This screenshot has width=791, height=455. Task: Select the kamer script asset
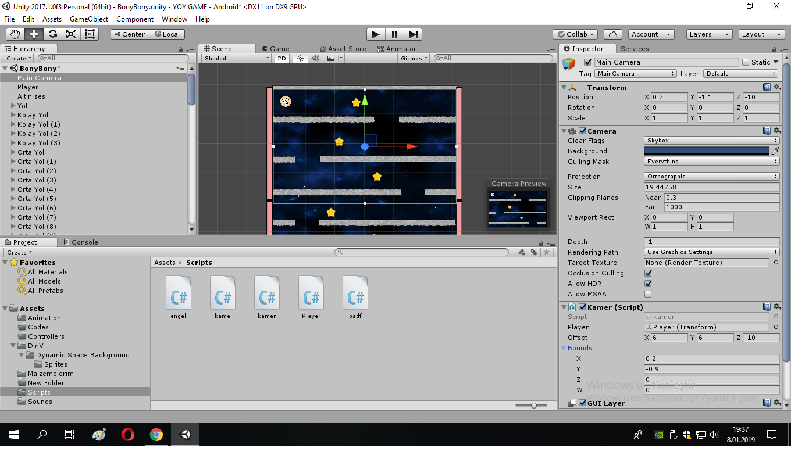coord(267,297)
